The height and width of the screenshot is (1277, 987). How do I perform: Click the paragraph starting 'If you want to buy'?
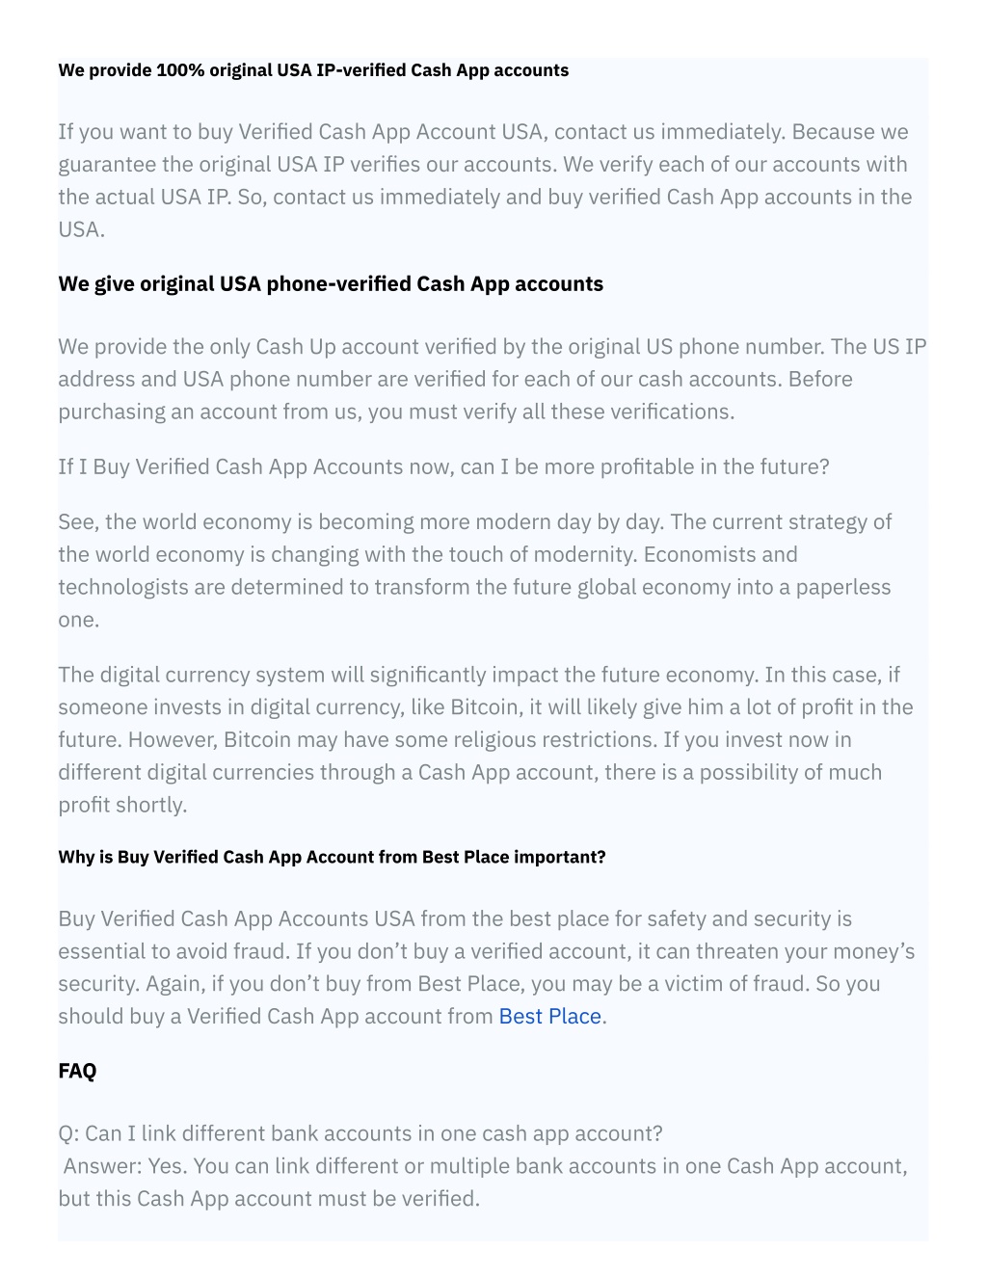[485, 180]
